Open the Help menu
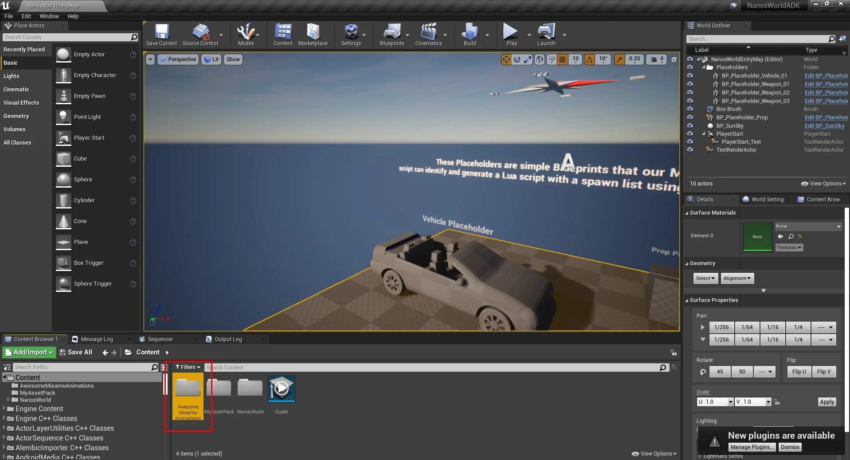 click(x=73, y=16)
